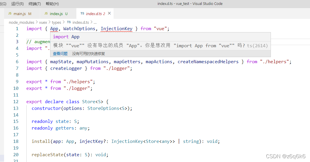
Task: Click underlined App on line 1
Action: [54, 29]
